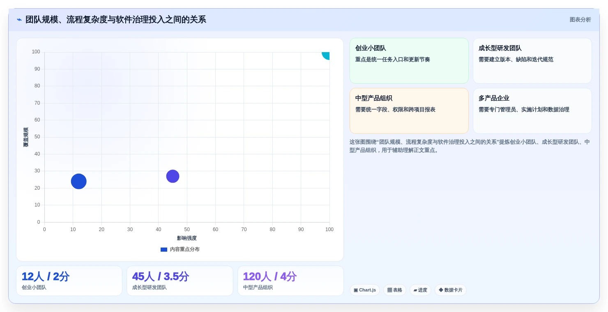Image resolution: width=608 pixels, height=312 pixels.
Task: Click the Chart.js tag chip
Action: (365, 290)
